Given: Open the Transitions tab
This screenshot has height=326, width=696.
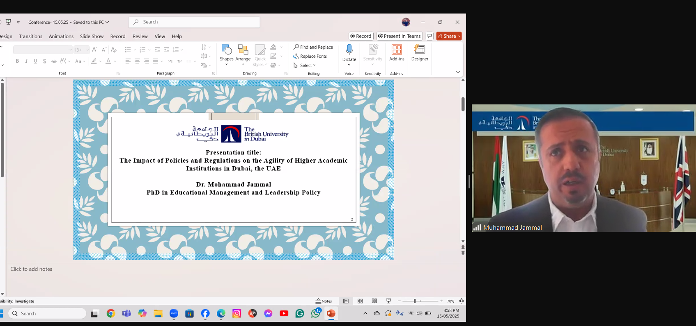Looking at the screenshot, I should coord(30,36).
